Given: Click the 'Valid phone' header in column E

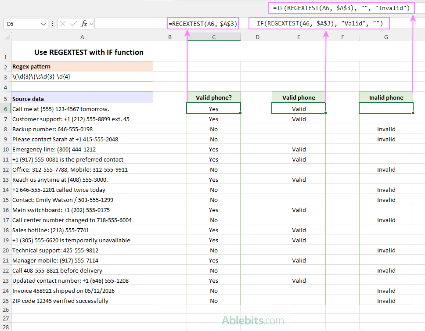Looking at the screenshot, I should coord(299,97).
